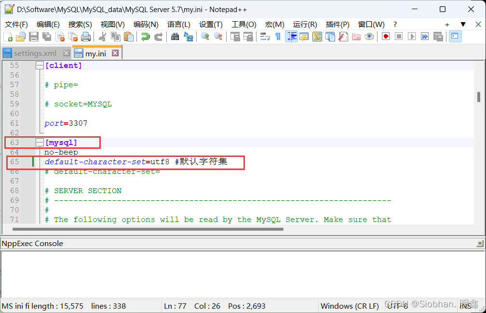Toggle show all characters paragraph icon

pyautogui.click(x=278, y=36)
